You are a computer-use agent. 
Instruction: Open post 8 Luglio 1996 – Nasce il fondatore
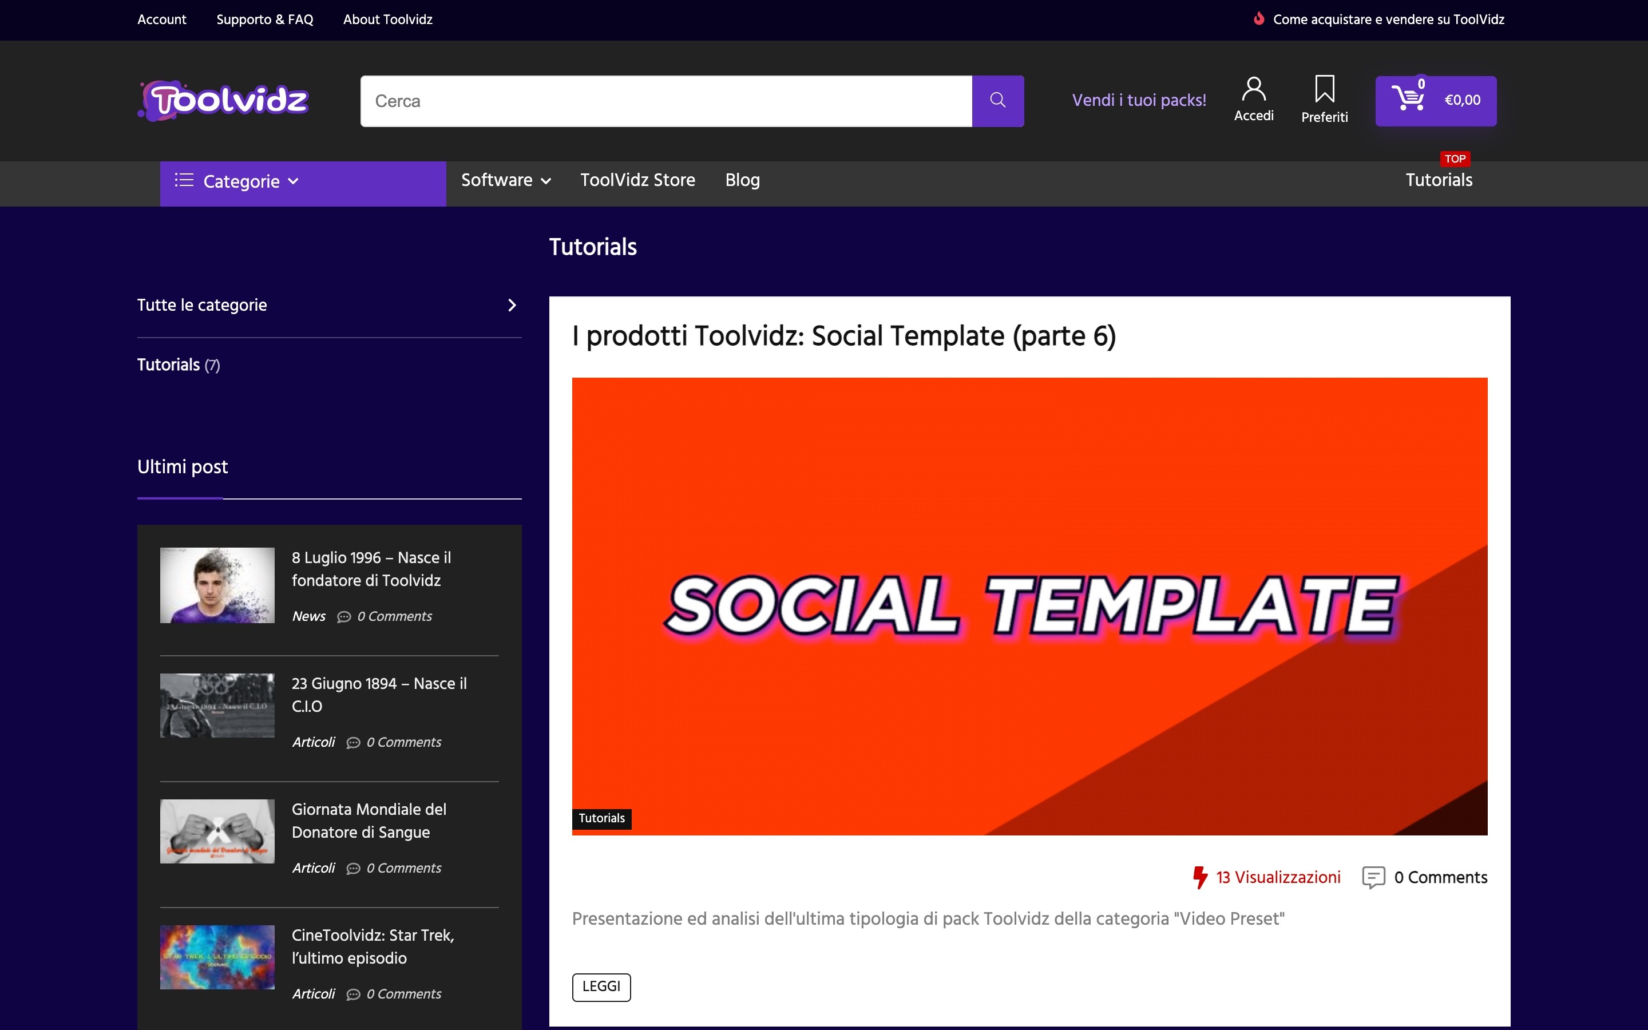pos(372,569)
